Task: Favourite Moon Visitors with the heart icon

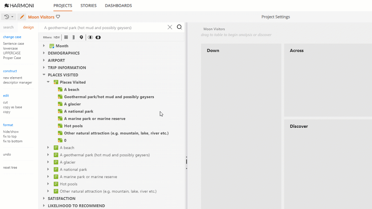Action: [58, 17]
